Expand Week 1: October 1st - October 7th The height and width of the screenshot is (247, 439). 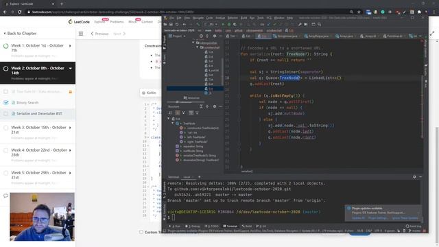[x=70, y=46]
